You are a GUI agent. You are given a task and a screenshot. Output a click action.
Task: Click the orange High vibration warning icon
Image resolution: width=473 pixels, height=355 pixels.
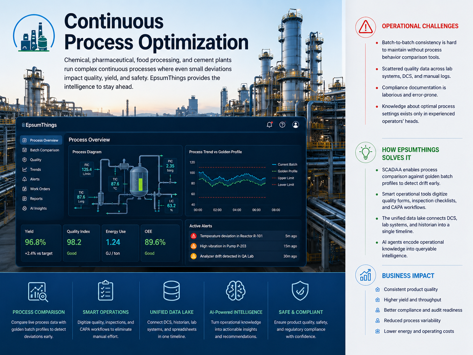[x=194, y=246]
